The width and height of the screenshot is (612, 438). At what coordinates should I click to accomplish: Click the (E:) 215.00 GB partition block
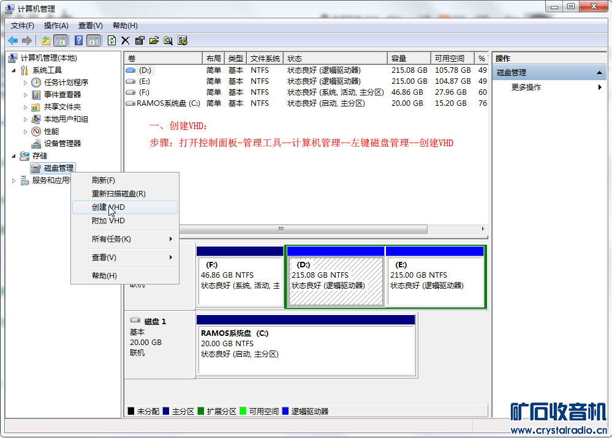click(x=435, y=277)
